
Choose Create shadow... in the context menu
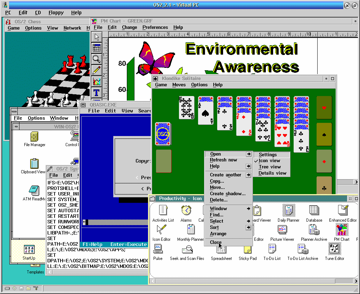[228, 194]
